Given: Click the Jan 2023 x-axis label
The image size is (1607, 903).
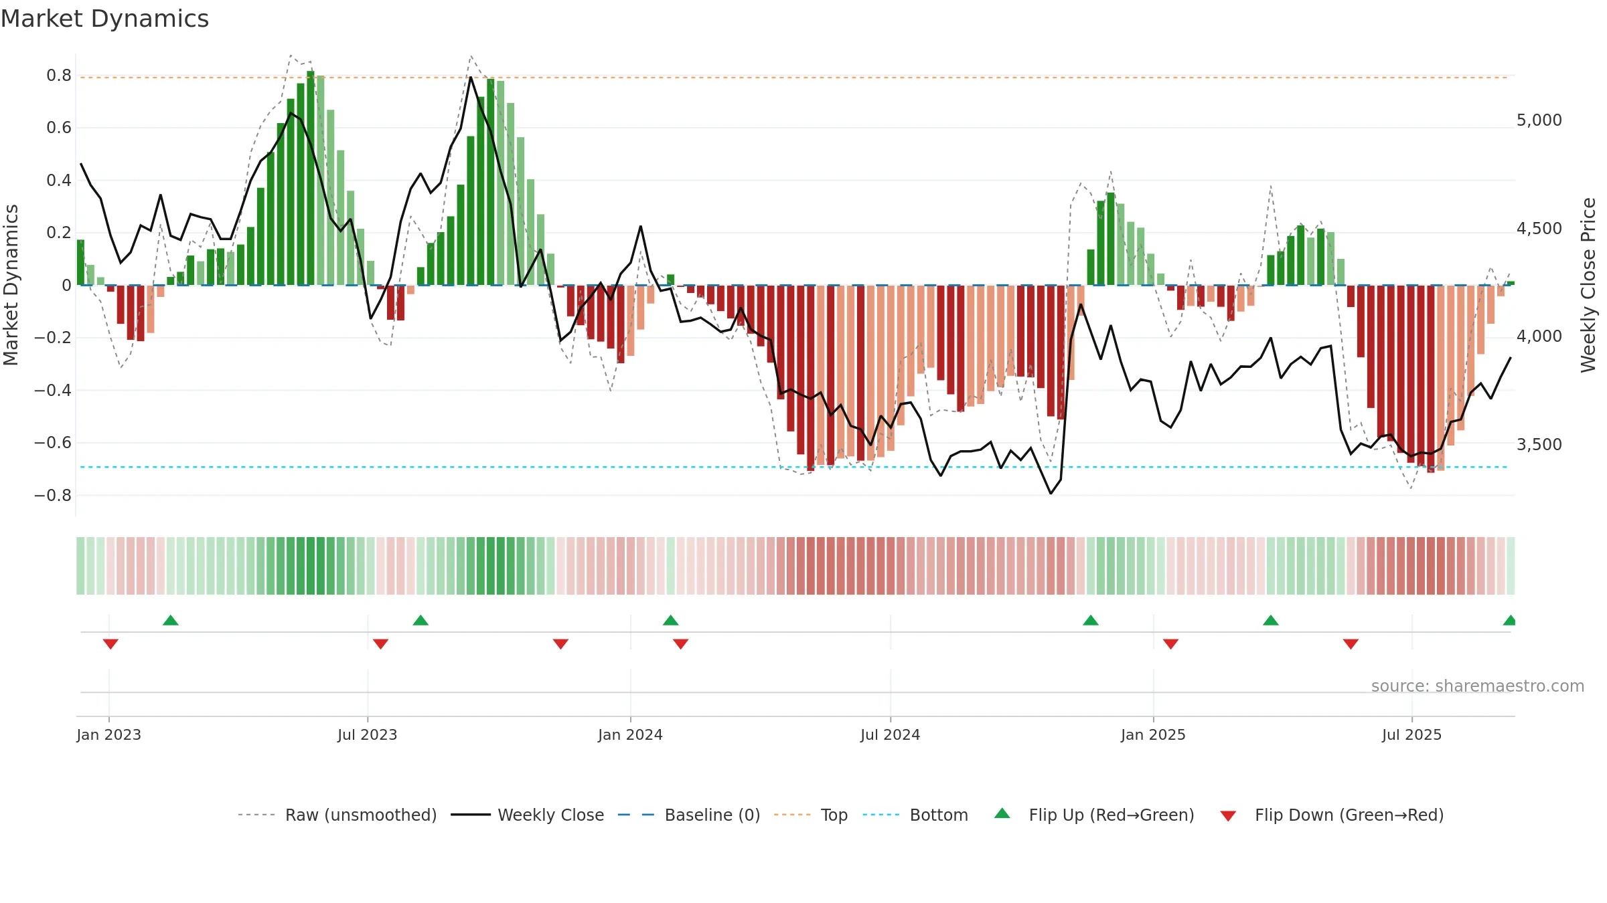Looking at the screenshot, I should tap(108, 734).
